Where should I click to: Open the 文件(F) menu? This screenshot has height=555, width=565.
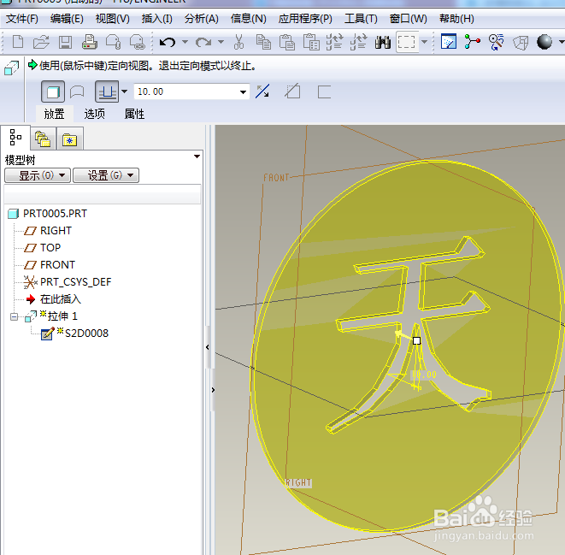(22, 18)
